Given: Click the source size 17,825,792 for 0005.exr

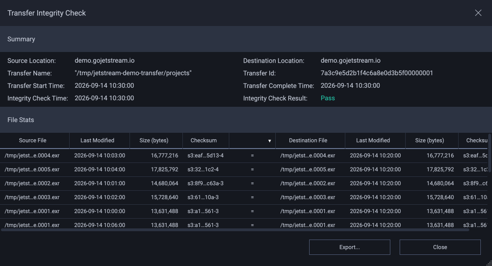Looking at the screenshot, I should (164, 169).
